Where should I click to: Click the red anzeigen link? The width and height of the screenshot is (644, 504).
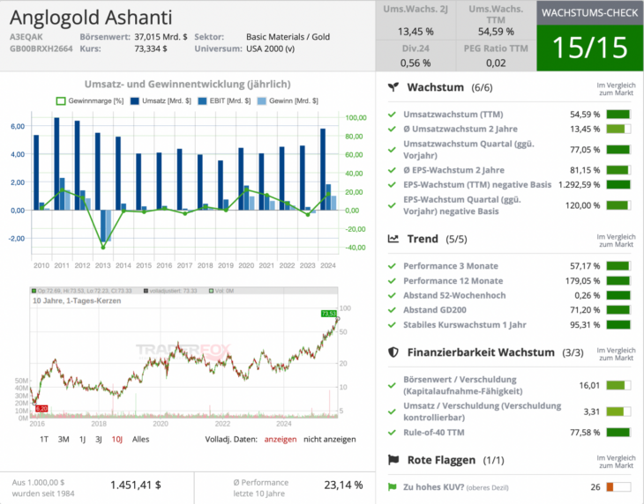pos(280,439)
